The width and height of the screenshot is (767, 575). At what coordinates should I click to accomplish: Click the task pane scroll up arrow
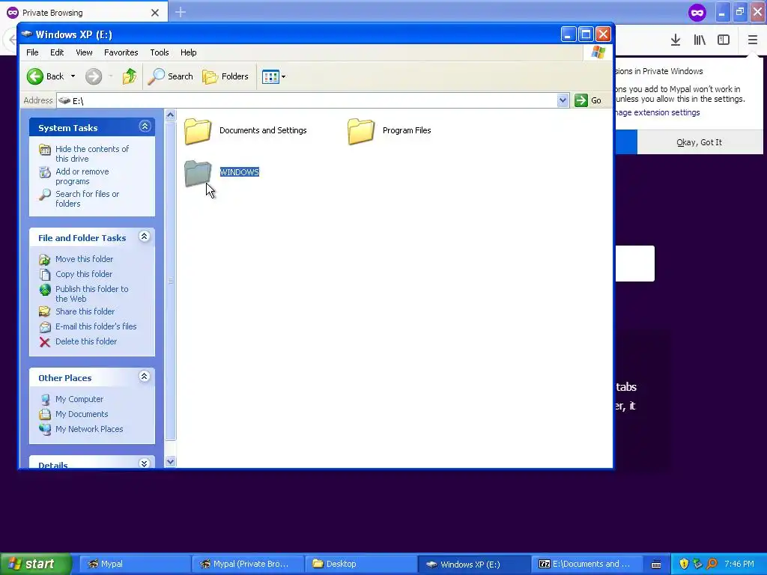point(170,115)
